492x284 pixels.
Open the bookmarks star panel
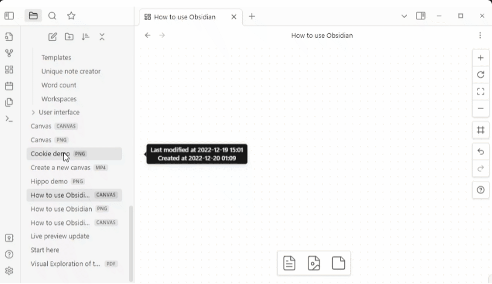tap(71, 16)
